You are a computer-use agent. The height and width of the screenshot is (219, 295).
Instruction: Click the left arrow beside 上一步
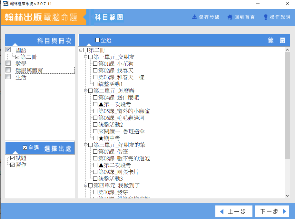coord(221,212)
